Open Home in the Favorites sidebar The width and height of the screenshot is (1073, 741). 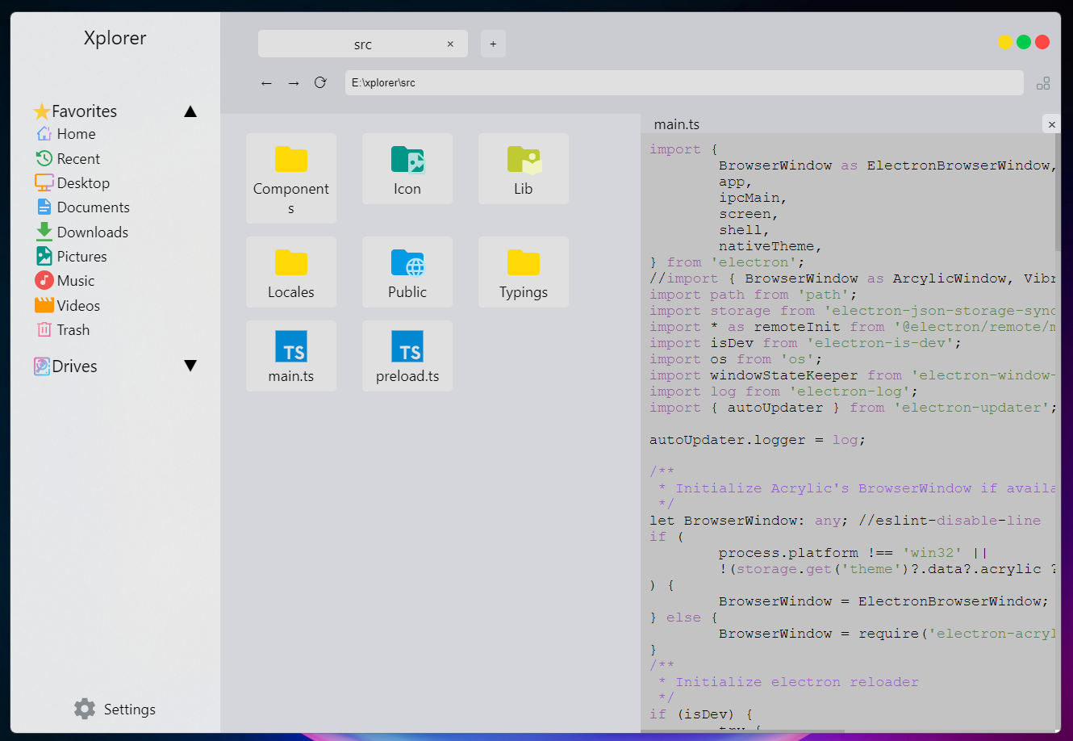pos(66,134)
